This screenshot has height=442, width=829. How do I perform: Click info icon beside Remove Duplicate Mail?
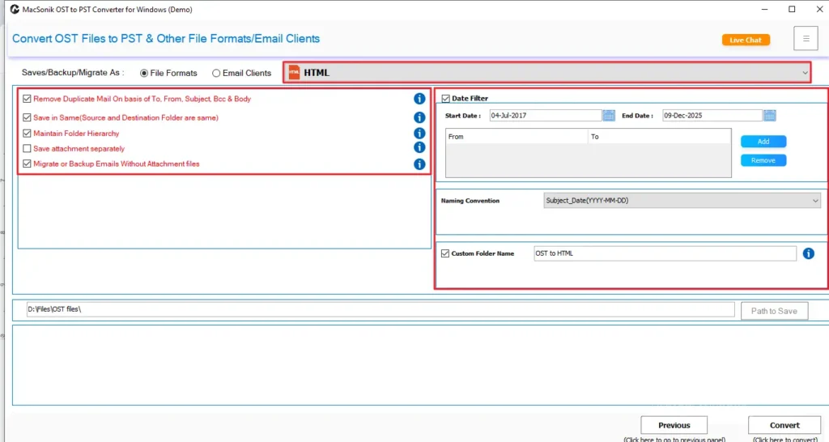419,99
